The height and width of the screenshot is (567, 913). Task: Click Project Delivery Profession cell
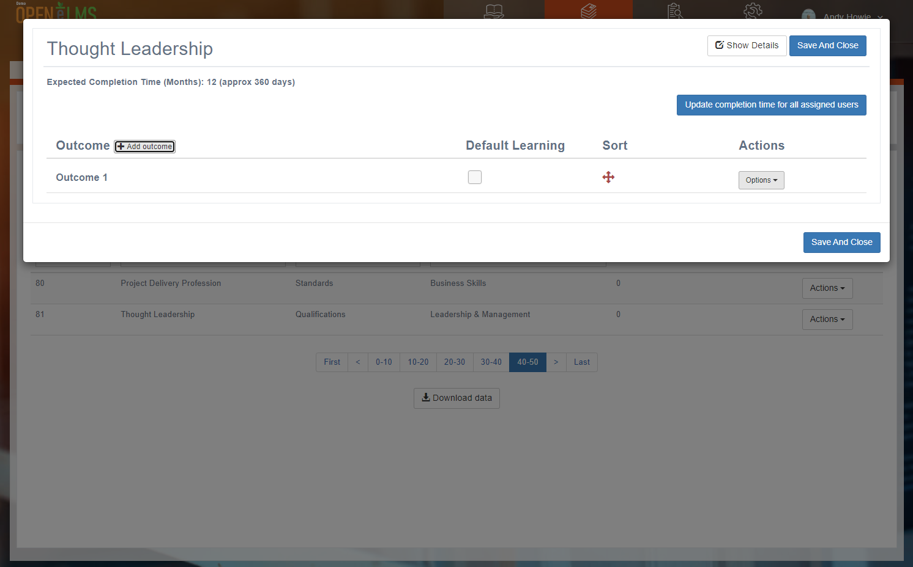tap(171, 283)
